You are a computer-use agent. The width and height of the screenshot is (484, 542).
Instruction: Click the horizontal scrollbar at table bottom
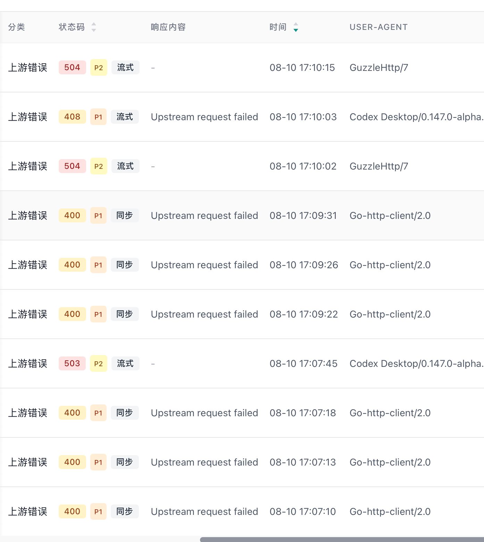coord(342,540)
